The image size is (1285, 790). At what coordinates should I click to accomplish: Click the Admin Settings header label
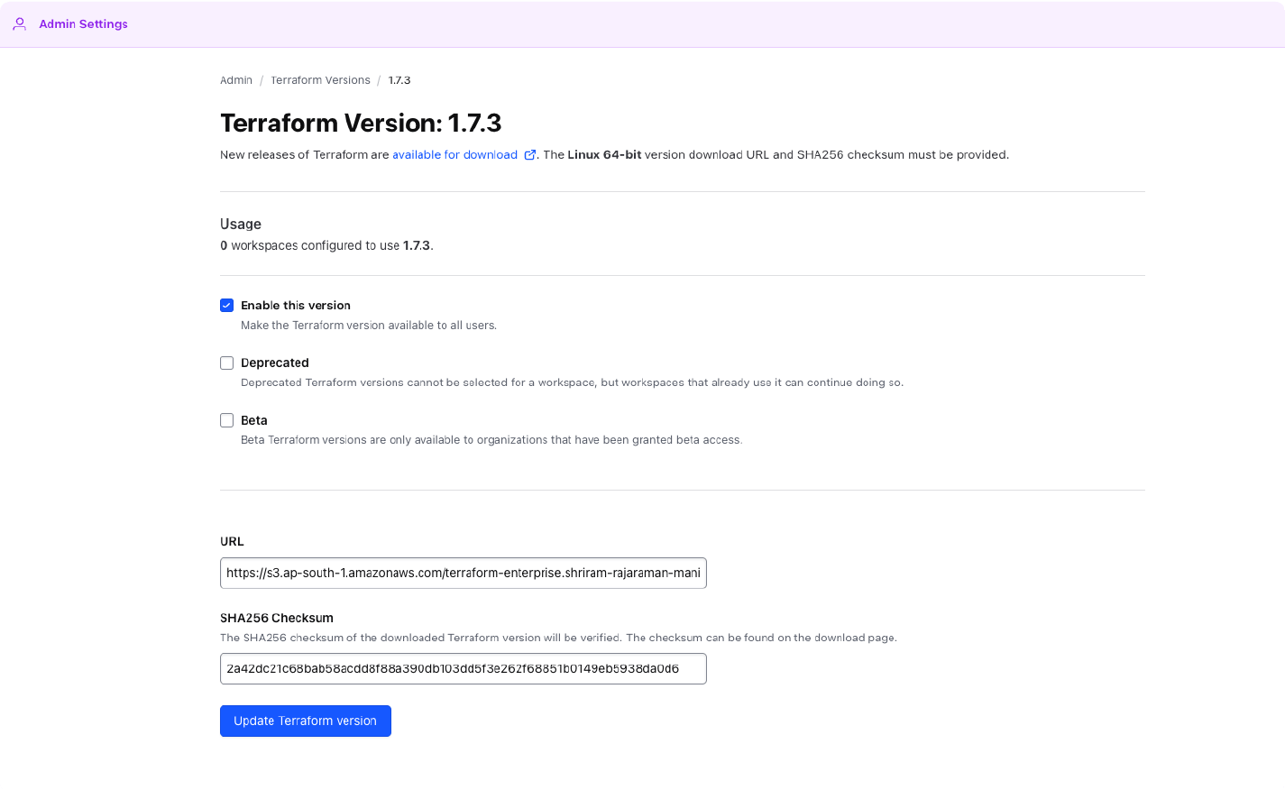(83, 23)
